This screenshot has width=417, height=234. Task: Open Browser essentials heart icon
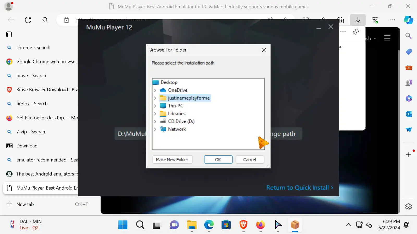click(x=375, y=20)
